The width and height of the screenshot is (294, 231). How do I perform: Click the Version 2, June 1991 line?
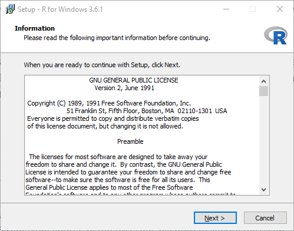124,88
